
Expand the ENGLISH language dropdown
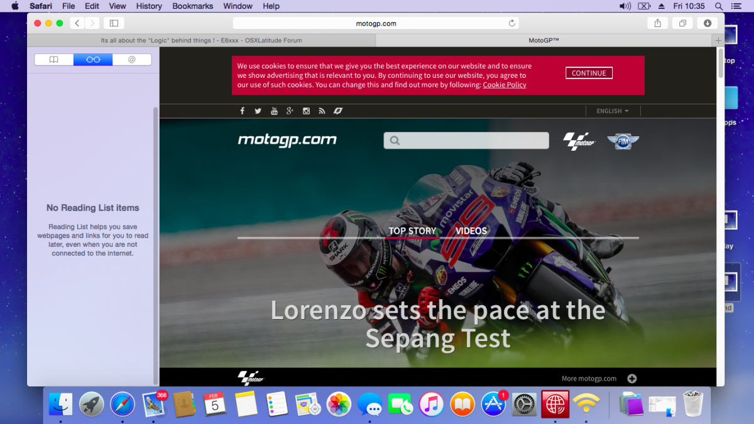613,111
